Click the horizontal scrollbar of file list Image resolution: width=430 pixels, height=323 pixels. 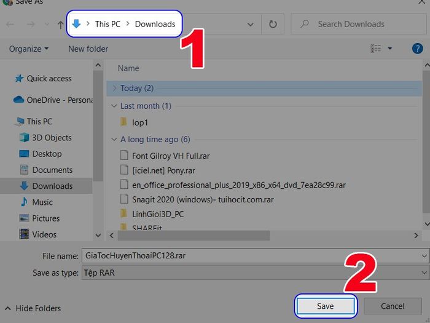click(x=193, y=236)
